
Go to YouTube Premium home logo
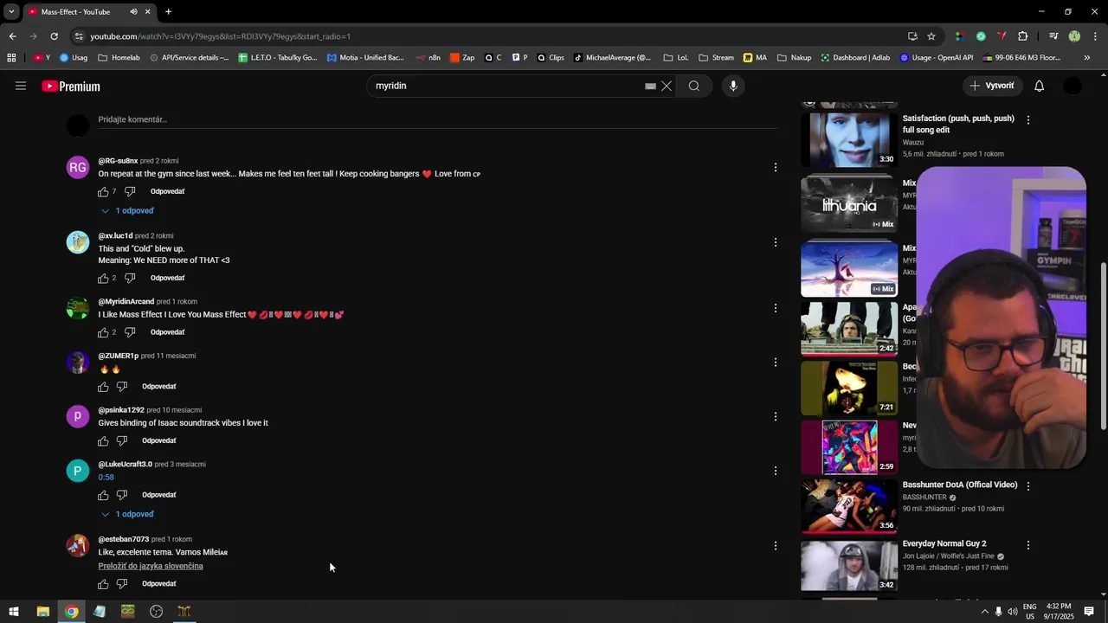(71, 87)
